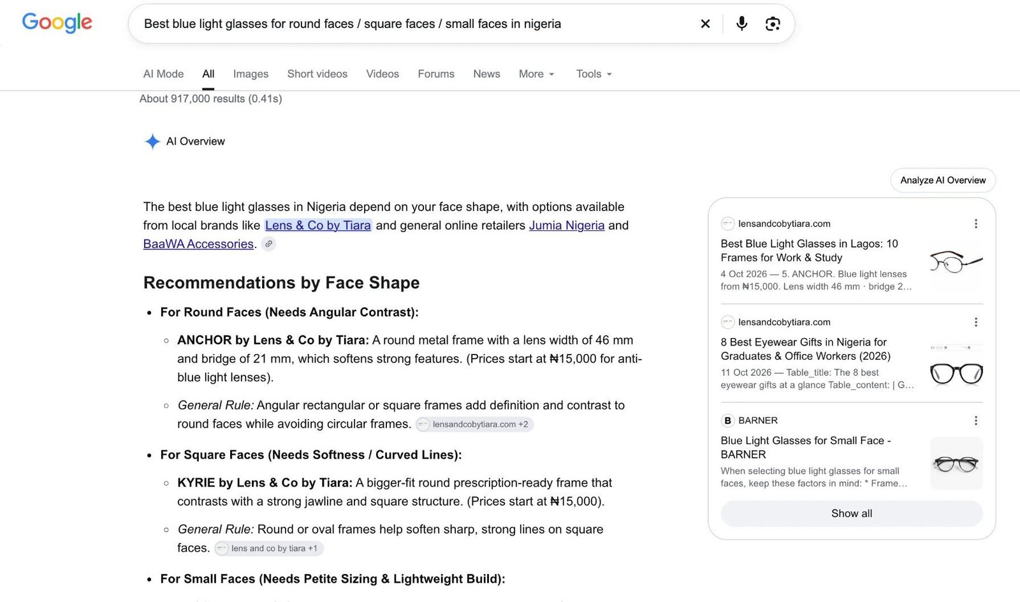Click the Google logo
The height and width of the screenshot is (602, 1020).
(57, 23)
